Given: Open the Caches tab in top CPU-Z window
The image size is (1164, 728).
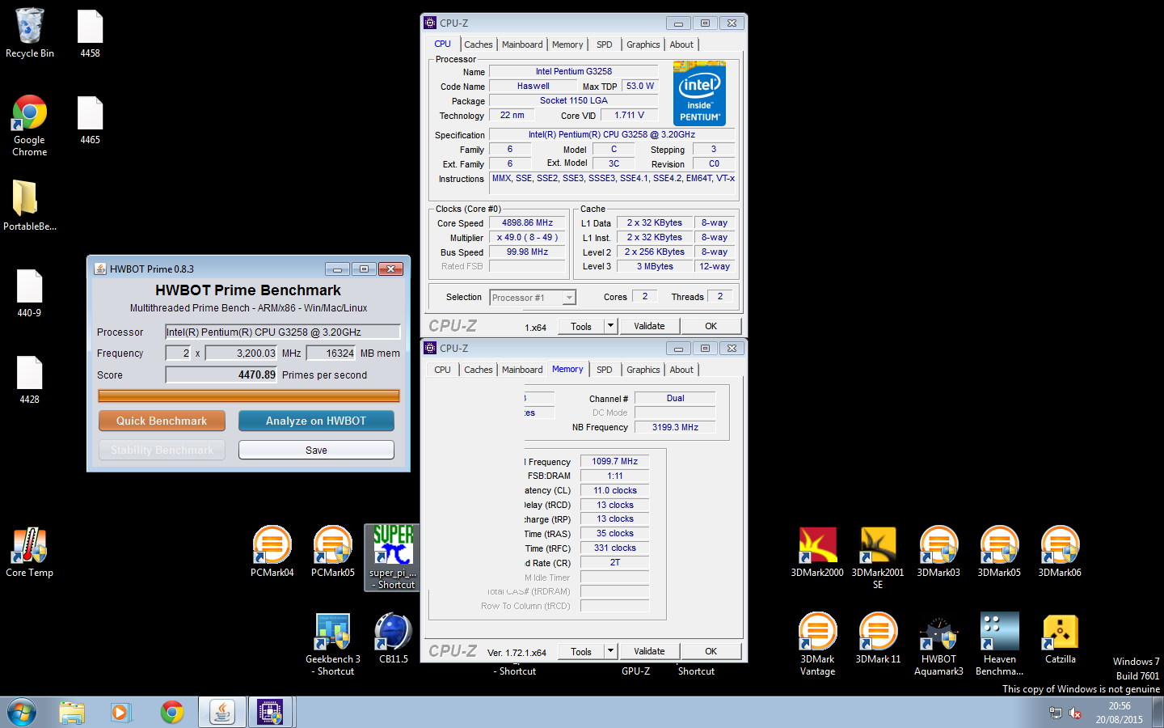Looking at the screenshot, I should (478, 44).
